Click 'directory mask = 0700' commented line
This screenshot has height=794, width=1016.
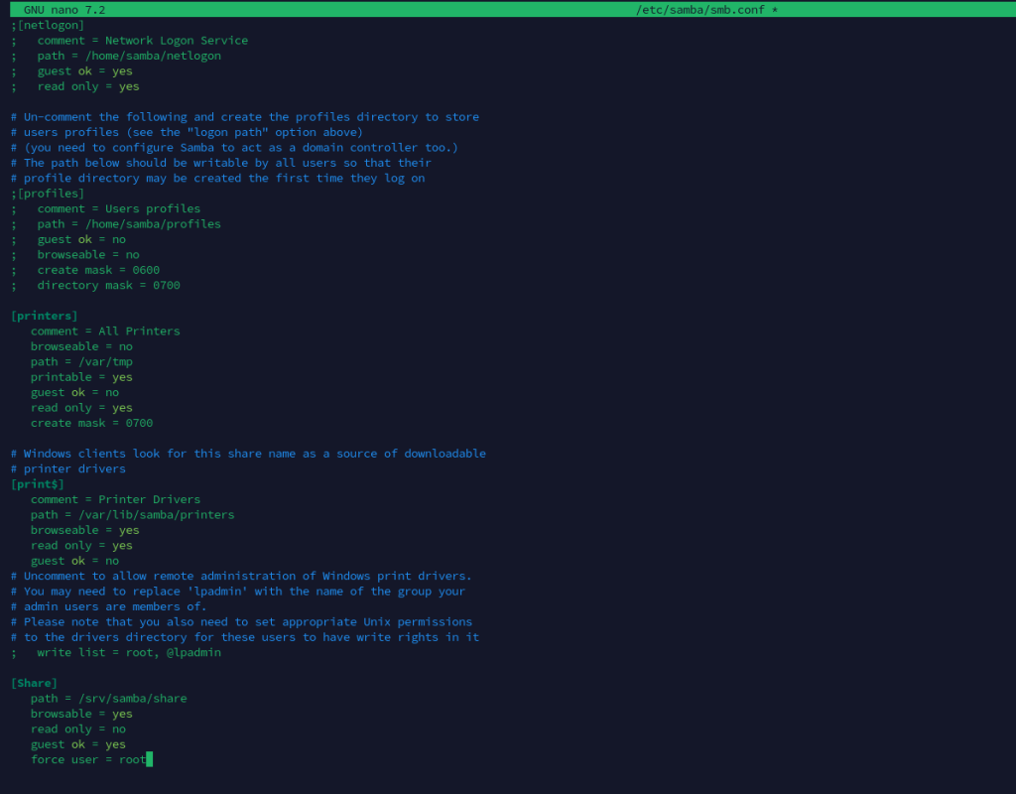pyautogui.click(x=108, y=285)
